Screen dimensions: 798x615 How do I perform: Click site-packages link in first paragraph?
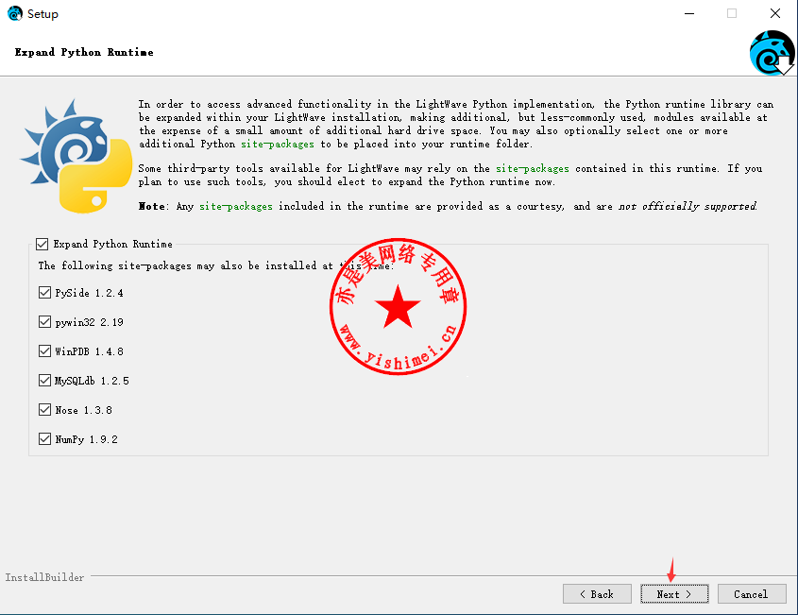278,145
